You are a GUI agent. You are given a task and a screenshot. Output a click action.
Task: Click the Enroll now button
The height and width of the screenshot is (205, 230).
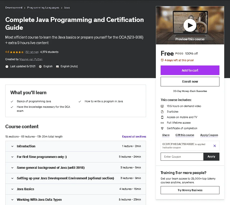point(190,82)
